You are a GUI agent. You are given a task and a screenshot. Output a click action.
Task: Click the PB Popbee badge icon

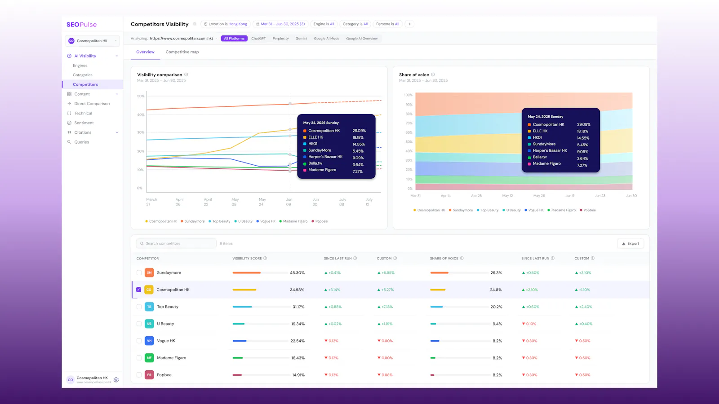pos(149,375)
